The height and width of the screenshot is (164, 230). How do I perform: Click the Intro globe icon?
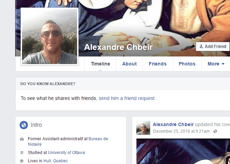[x=24, y=125]
